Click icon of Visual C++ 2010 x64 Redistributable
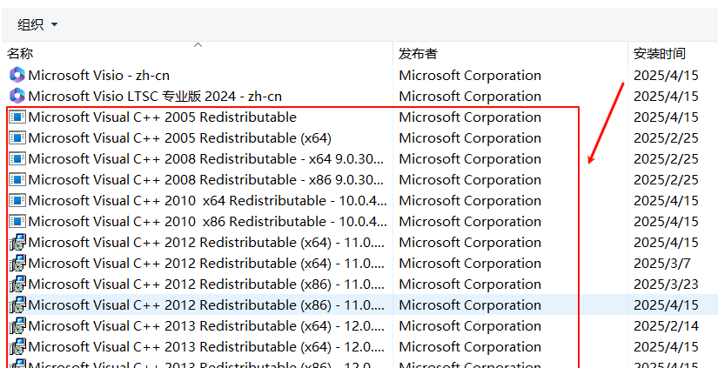This screenshot has height=368, width=718. (17, 200)
